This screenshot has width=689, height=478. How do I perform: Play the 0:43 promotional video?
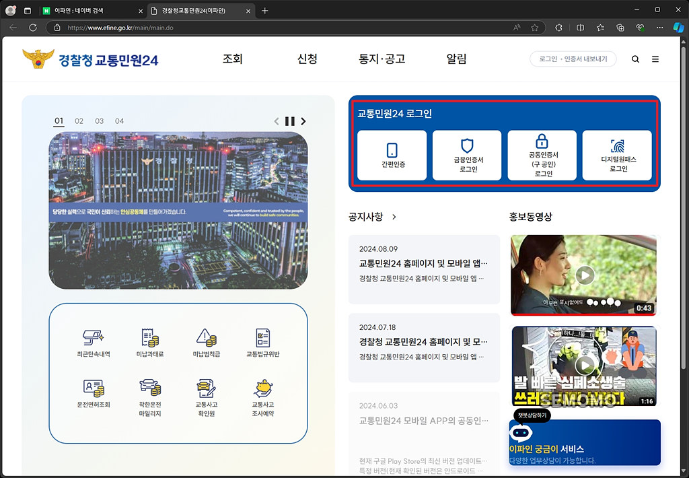coord(584,275)
